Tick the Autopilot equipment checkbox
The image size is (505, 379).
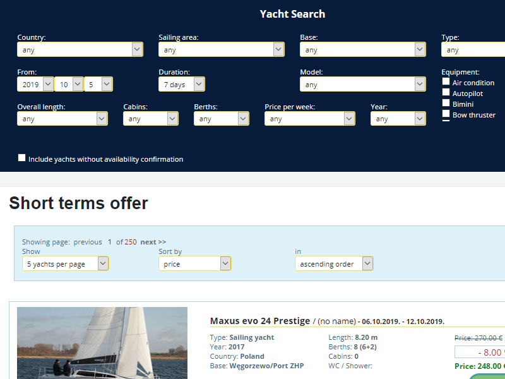pos(446,93)
